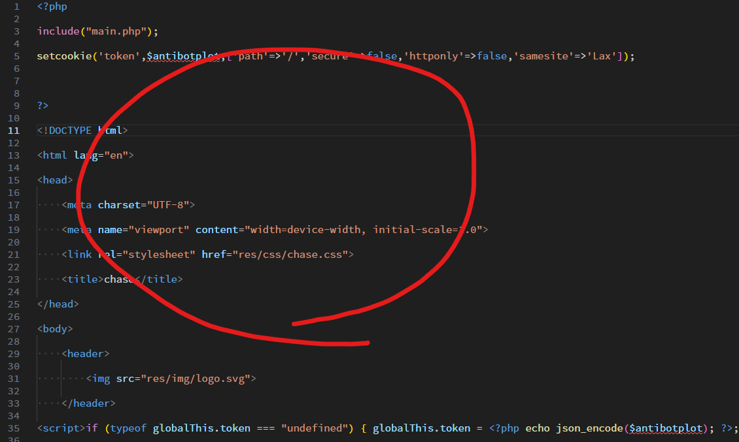Click line number 35 in gutter

[14, 428]
